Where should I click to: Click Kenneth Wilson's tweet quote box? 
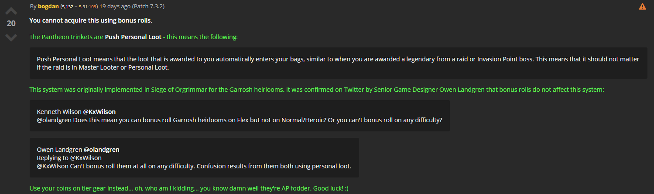coord(240,116)
